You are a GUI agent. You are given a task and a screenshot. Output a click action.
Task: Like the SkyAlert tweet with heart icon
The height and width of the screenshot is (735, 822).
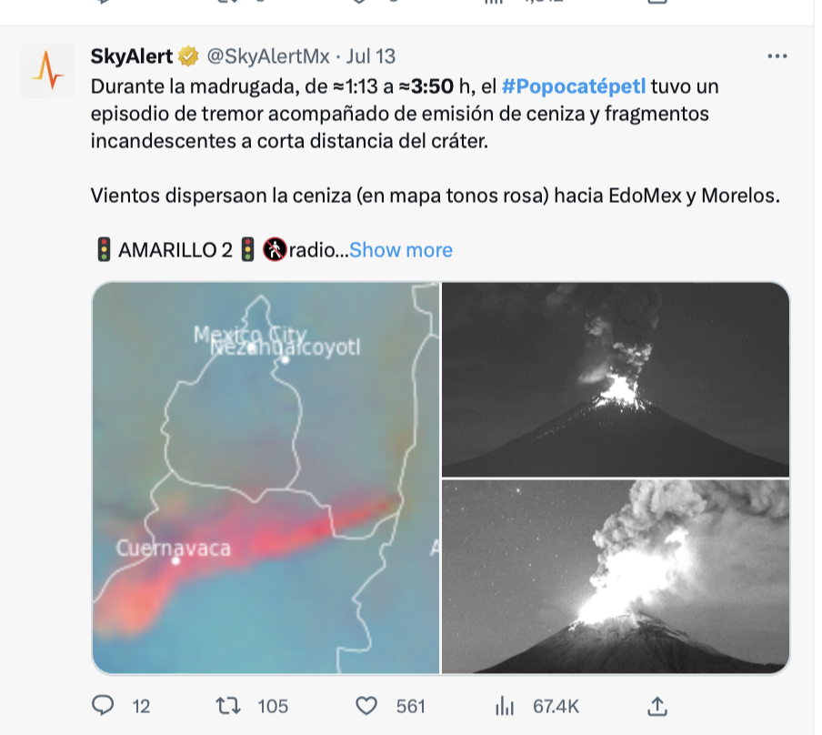(x=366, y=706)
